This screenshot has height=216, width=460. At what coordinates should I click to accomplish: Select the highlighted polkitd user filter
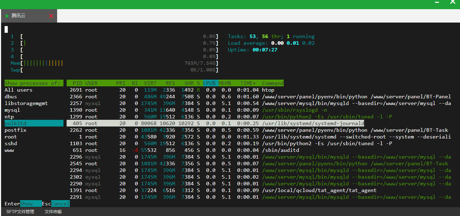pos(34,123)
